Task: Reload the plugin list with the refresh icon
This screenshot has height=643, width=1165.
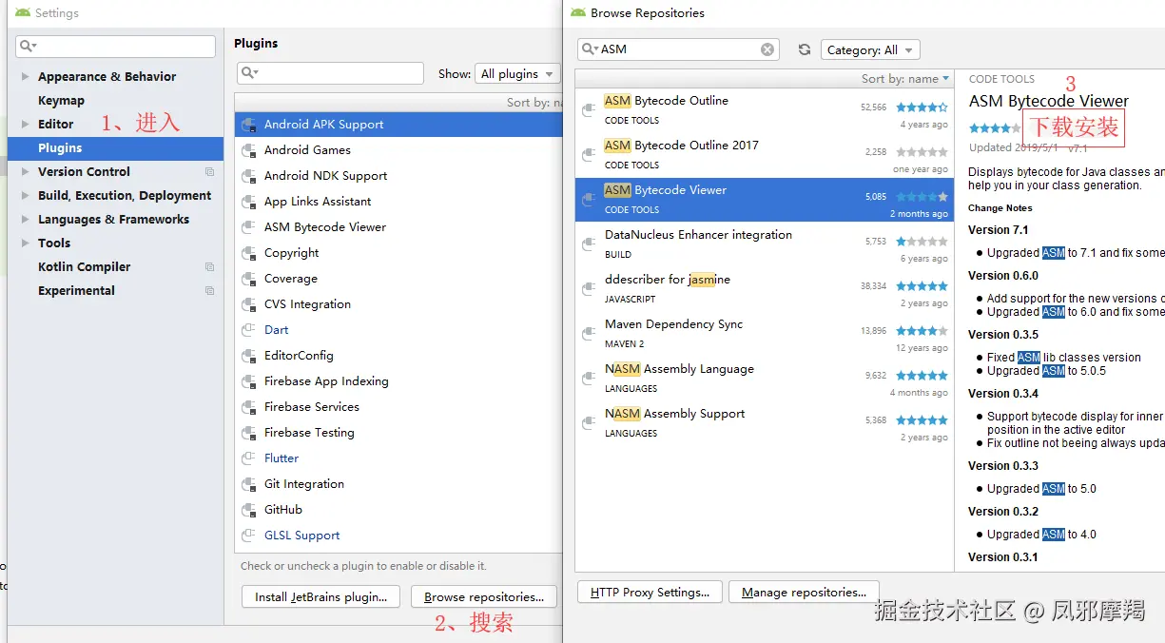Action: click(x=805, y=49)
